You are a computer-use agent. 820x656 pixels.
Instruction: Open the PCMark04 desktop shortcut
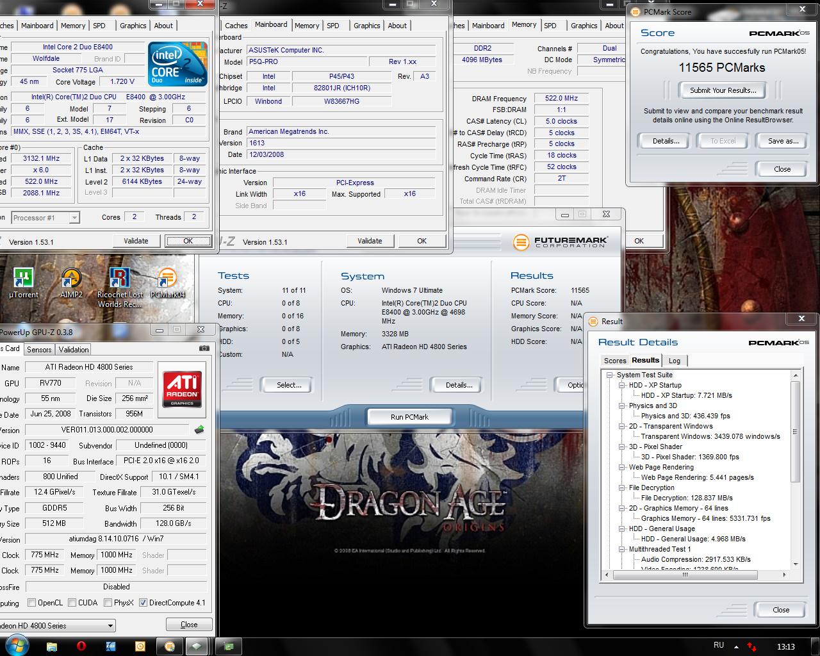(x=167, y=283)
